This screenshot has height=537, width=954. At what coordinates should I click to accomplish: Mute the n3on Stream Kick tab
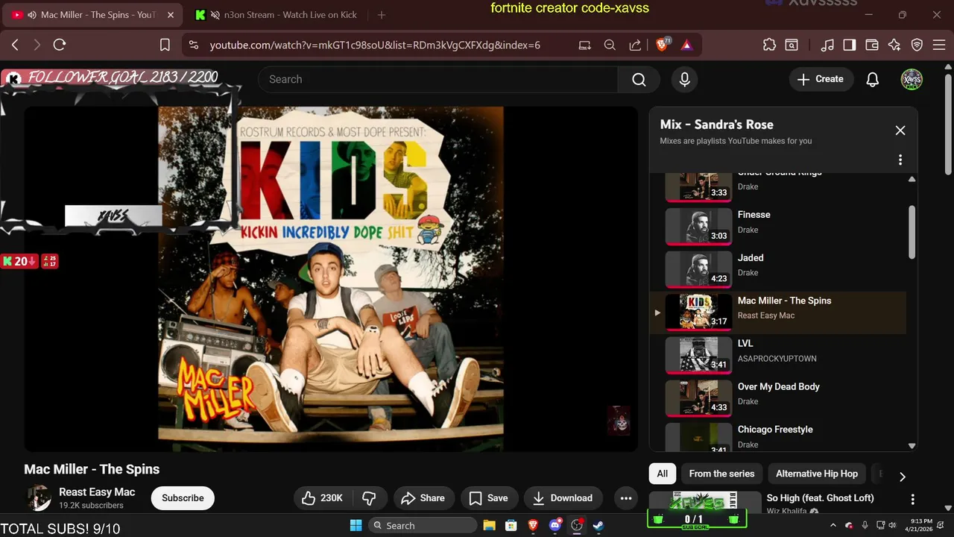coord(215,15)
